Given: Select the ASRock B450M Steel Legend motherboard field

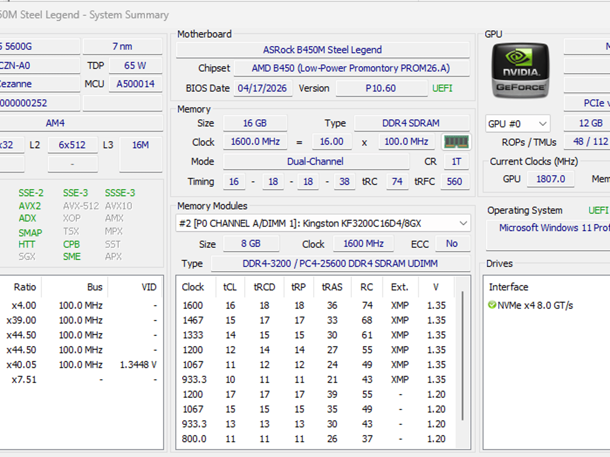Looking at the screenshot, I should [322, 50].
